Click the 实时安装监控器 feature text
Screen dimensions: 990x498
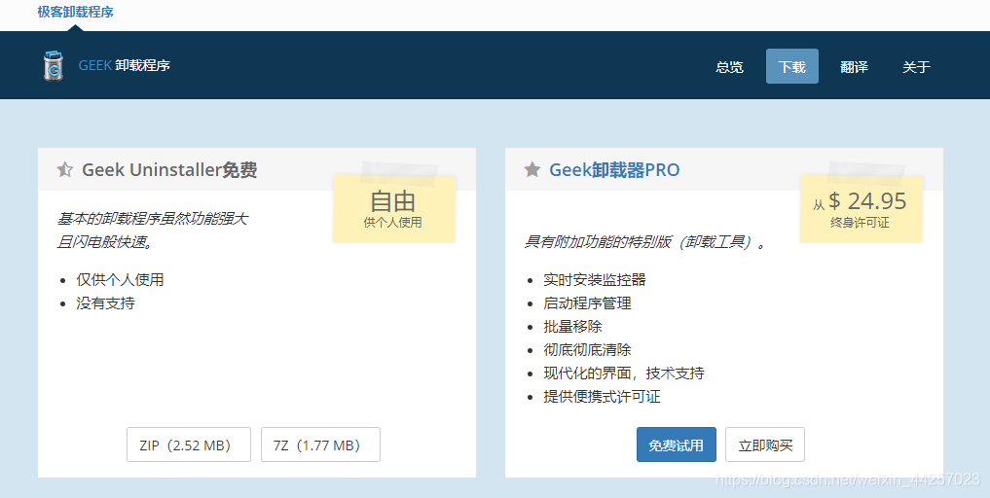(595, 279)
